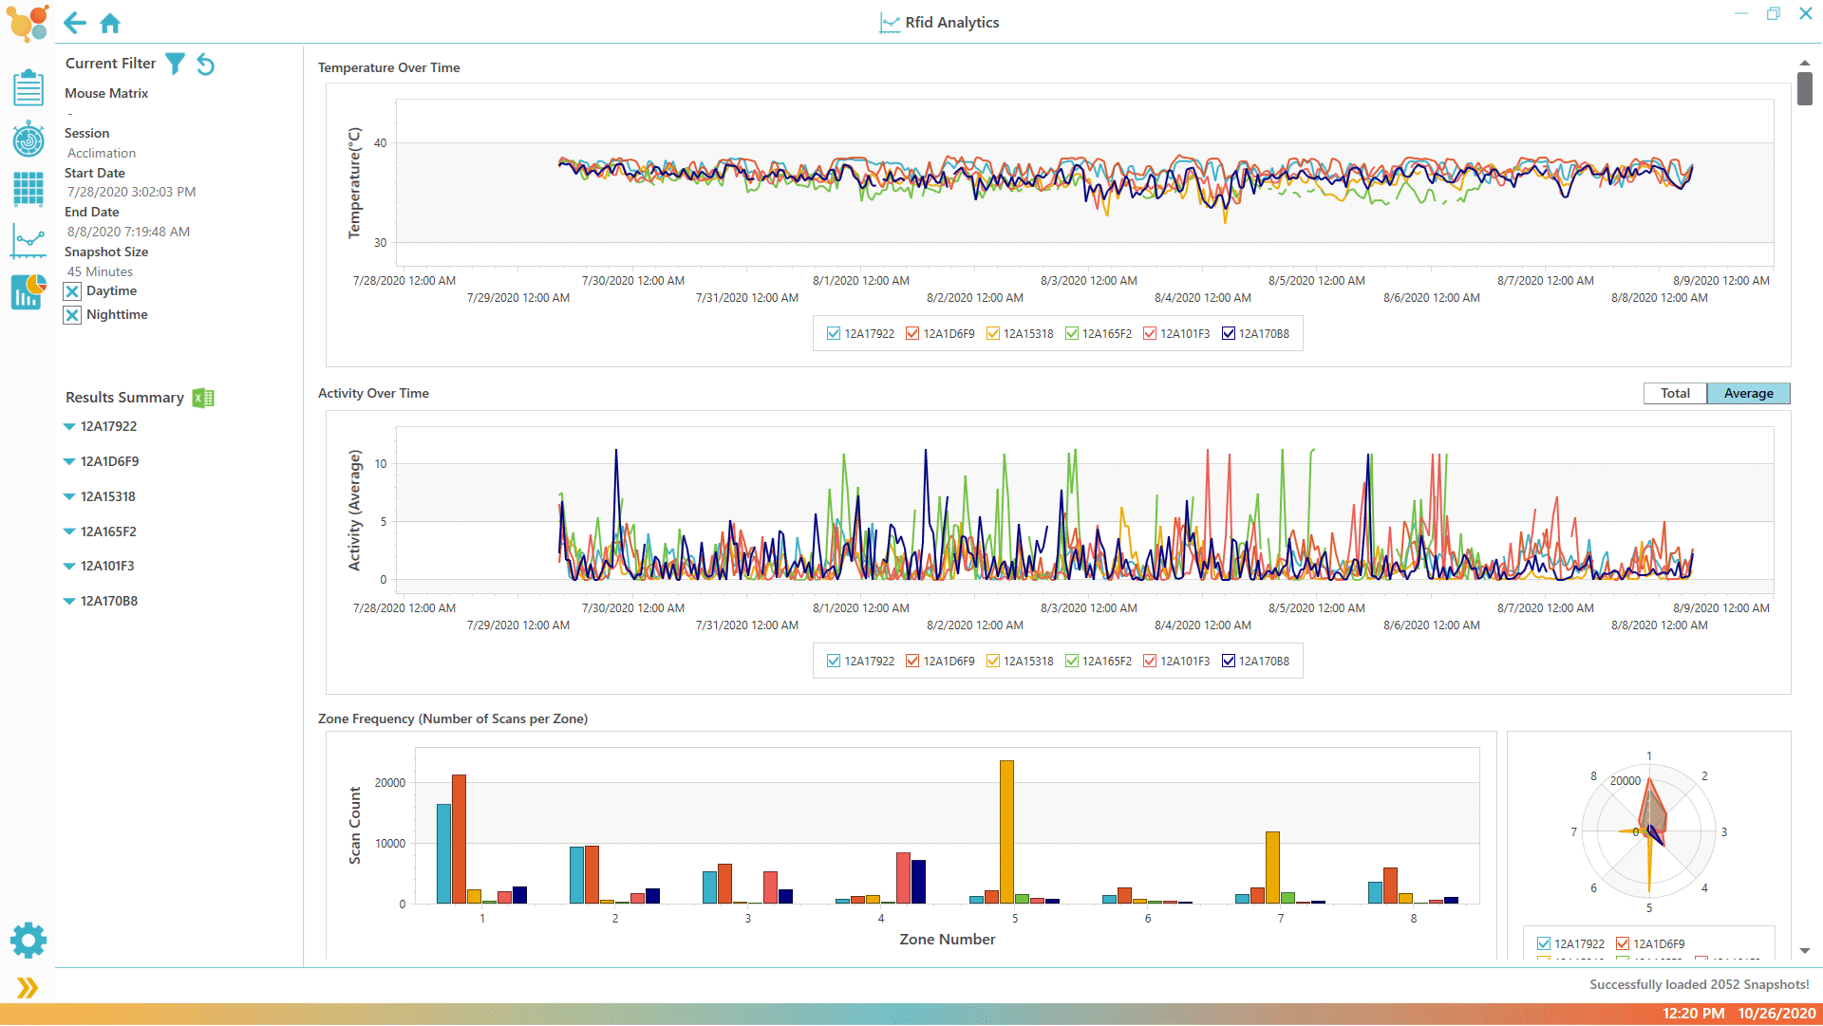Image resolution: width=1823 pixels, height=1026 pixels.
Task: Switch activity chart to Average
Action: click(1748, 393)
